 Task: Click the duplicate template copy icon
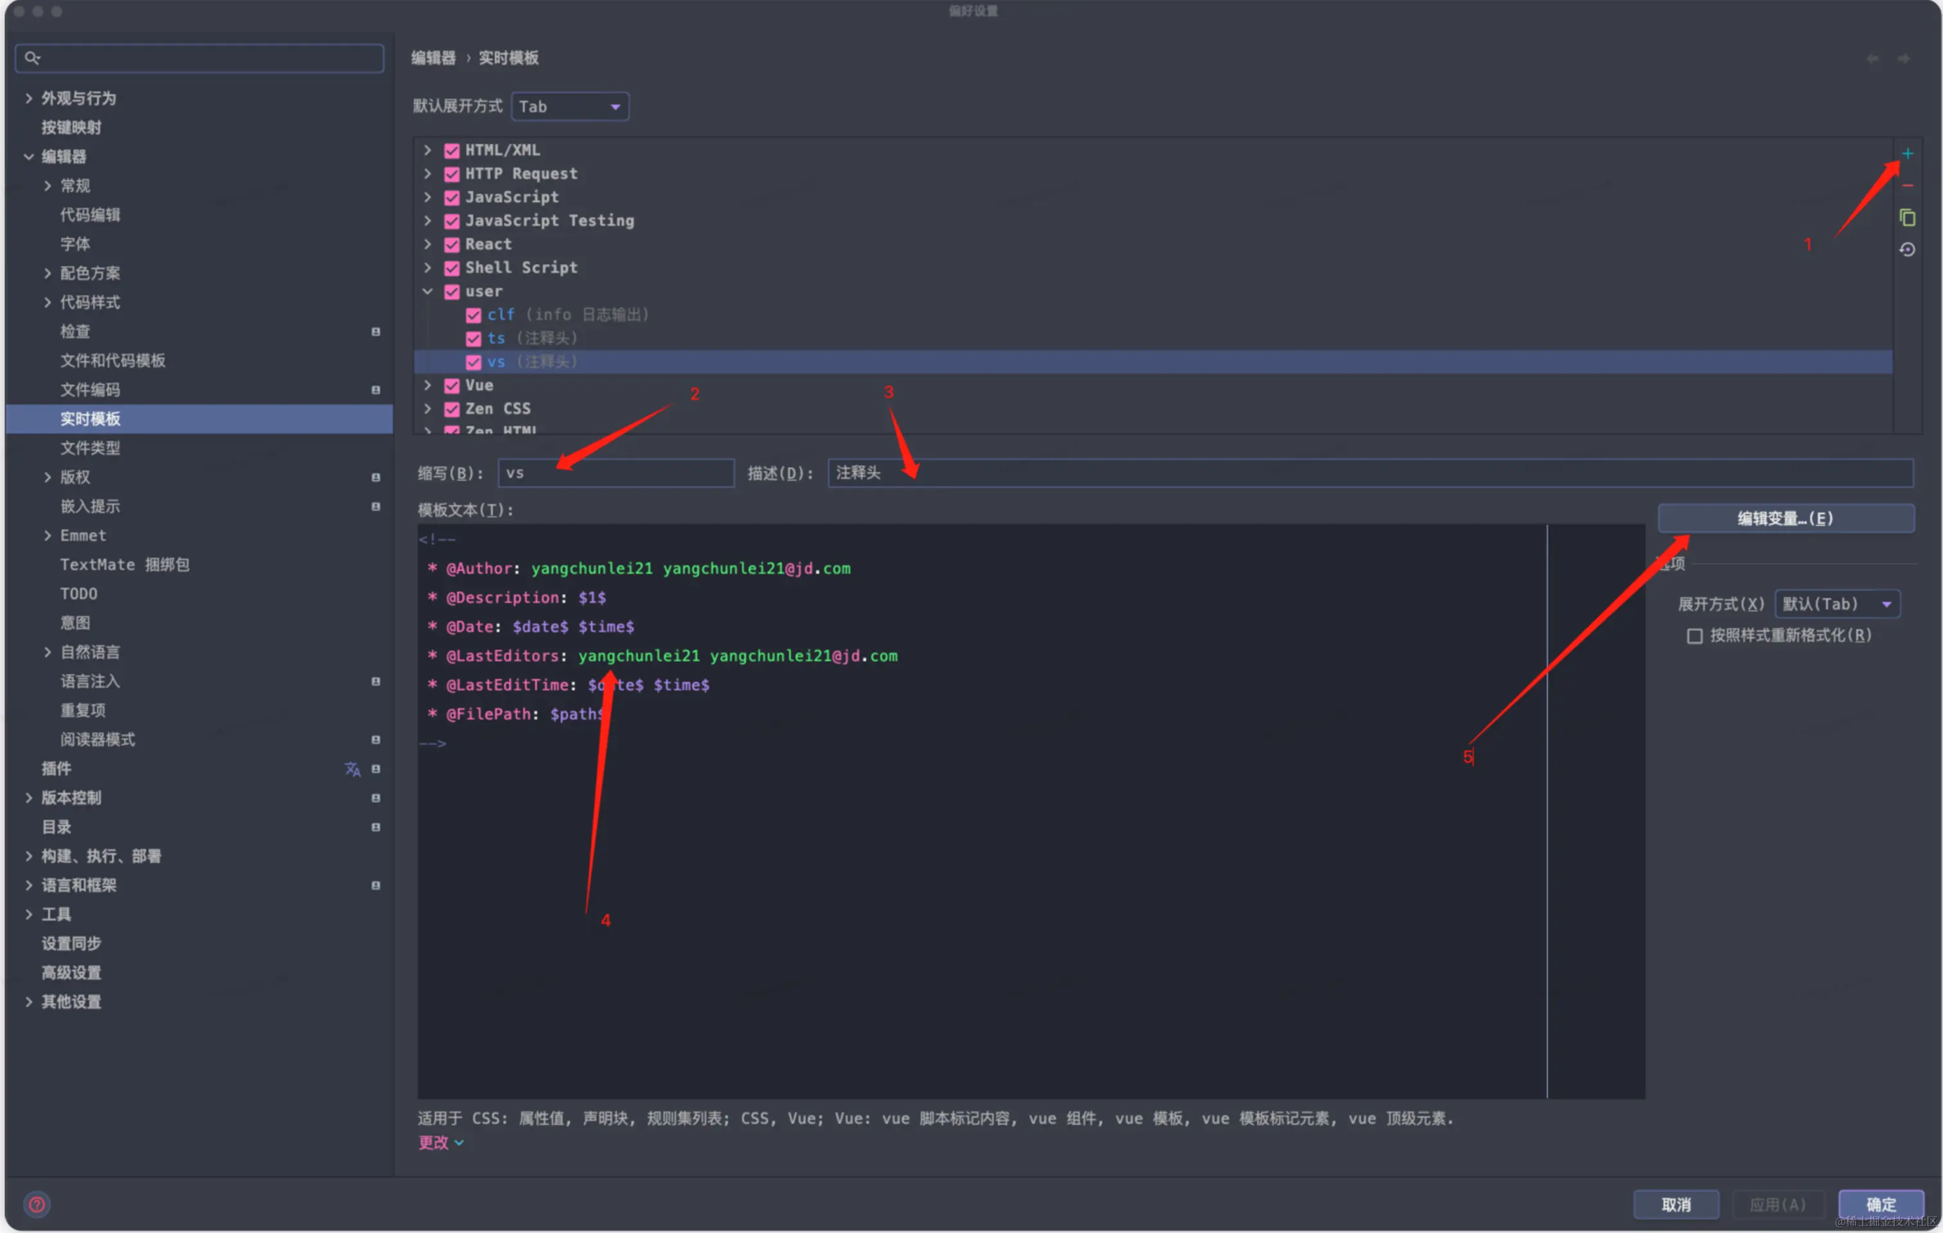tap(1906, 218)
